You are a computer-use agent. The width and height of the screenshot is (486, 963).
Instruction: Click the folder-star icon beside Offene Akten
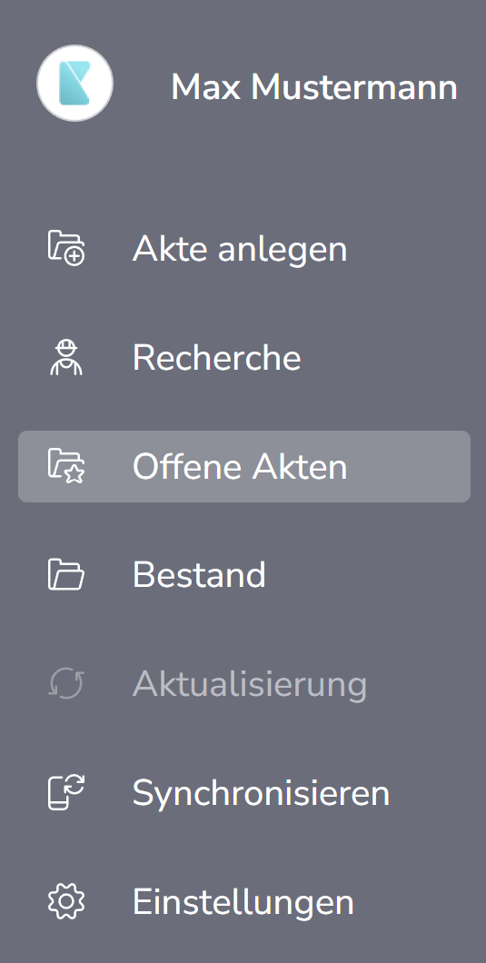pos(66,466)
